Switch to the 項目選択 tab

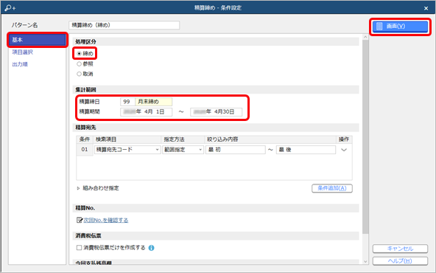click(23, 52)
